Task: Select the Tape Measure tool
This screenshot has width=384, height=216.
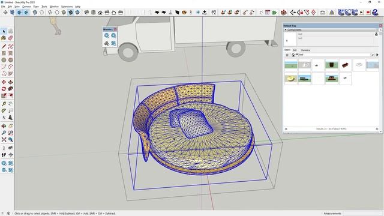Action: click(x=4, y=104)
